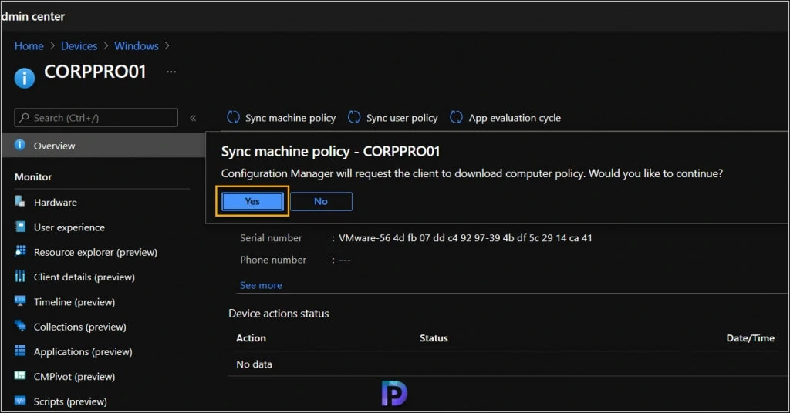790x413 pixels.
Task: Focus the Search (Ctrl+/) field
Action: (x=96, y=118)
